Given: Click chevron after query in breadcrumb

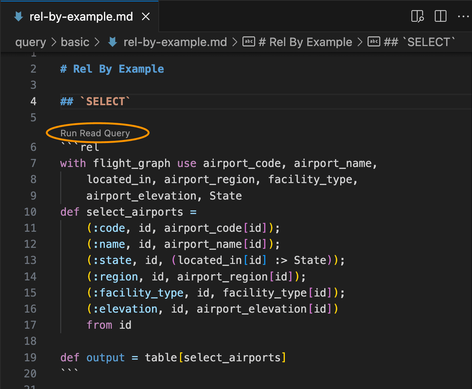Looking at the screenshot, I should pos(54,42).
